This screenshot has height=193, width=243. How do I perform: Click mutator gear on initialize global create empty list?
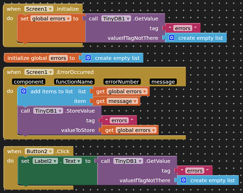coord(88,58)
